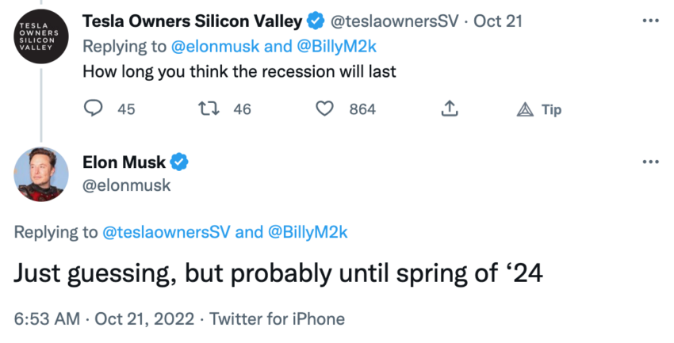
Task: Click the Tip triangle icon
Action: 524,109
